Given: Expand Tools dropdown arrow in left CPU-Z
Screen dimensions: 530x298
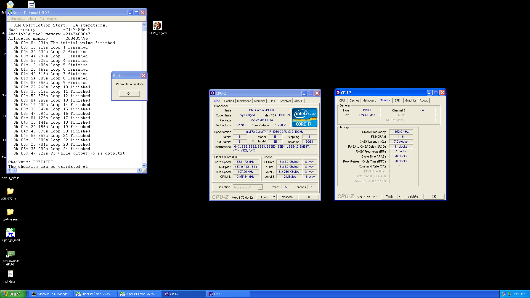Looking at the screenshot, I should point(274,197).
